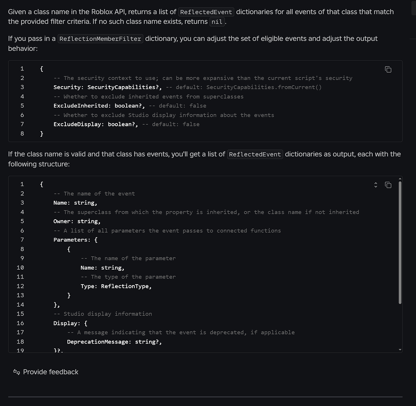Click ReflectedEvent tag above the second code block
This screenshot has width=416, height=406.
[255, 154]
